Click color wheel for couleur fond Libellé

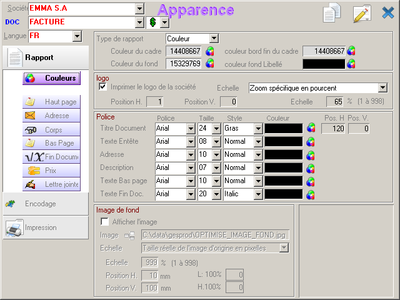352,63
